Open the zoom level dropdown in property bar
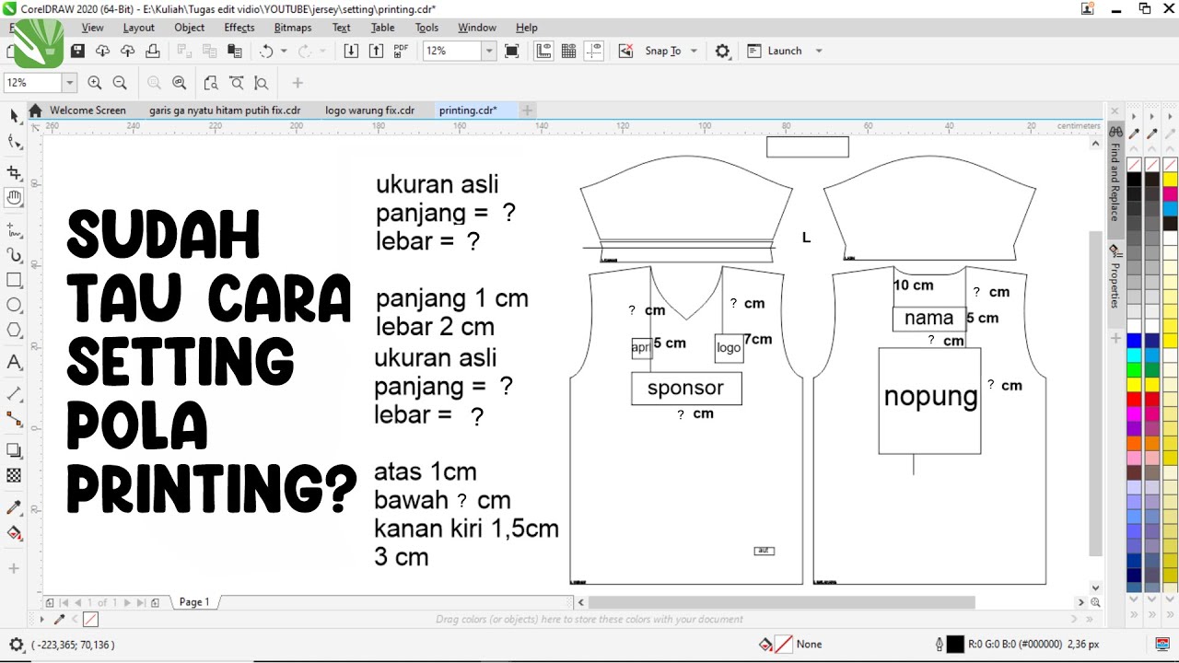Screen dimensions: 1179x663 pyautogui.click(x=69, y=83)
